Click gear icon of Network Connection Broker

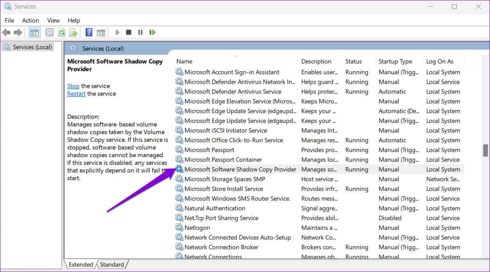click(x=179, y=247)
